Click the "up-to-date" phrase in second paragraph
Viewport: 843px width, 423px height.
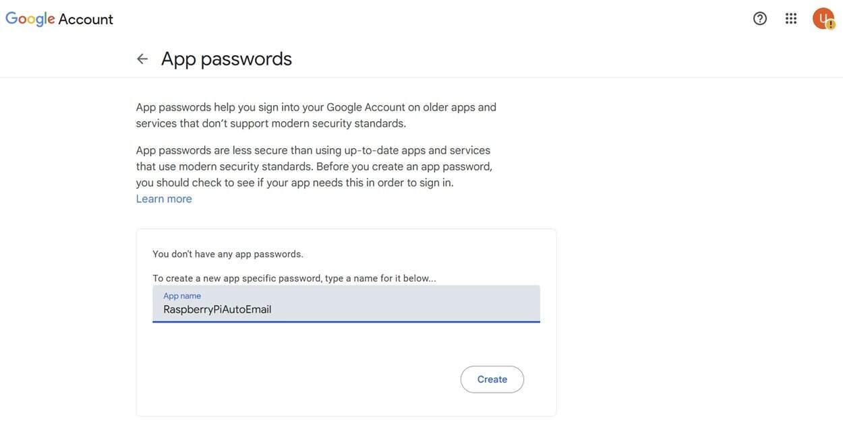371,150
